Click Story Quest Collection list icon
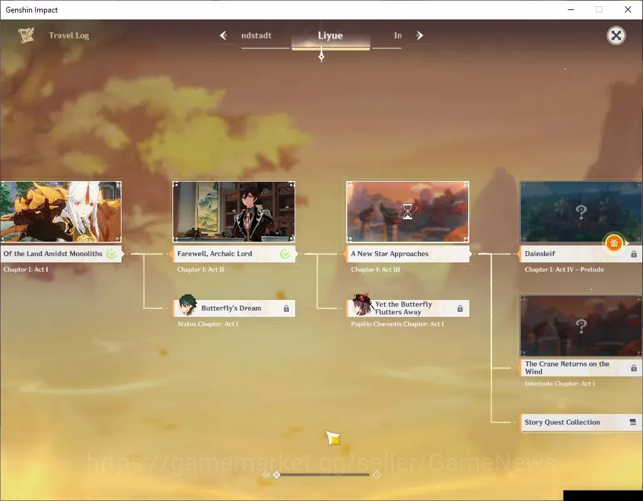This screenshot has width=643, height=501. point(633,422)
